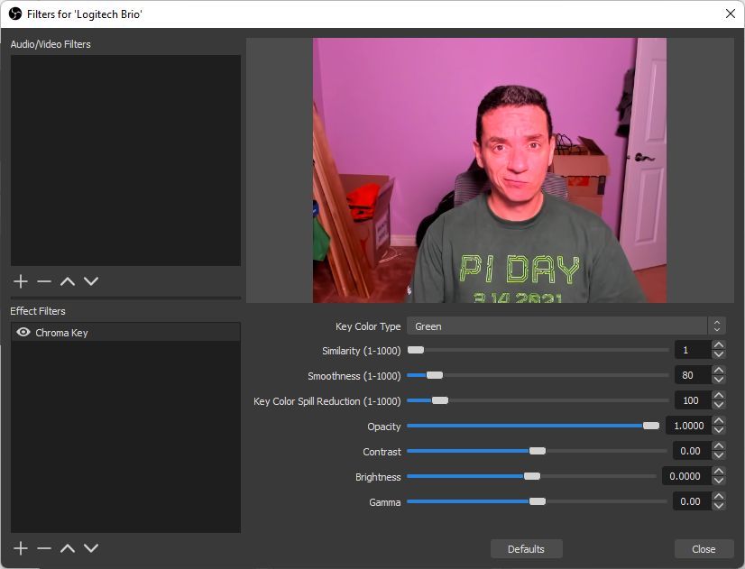Click the Defaults button

[x=526, y=549]
